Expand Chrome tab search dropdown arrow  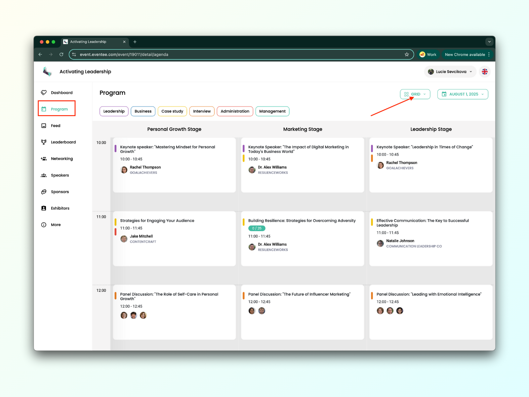coord(489,42)
